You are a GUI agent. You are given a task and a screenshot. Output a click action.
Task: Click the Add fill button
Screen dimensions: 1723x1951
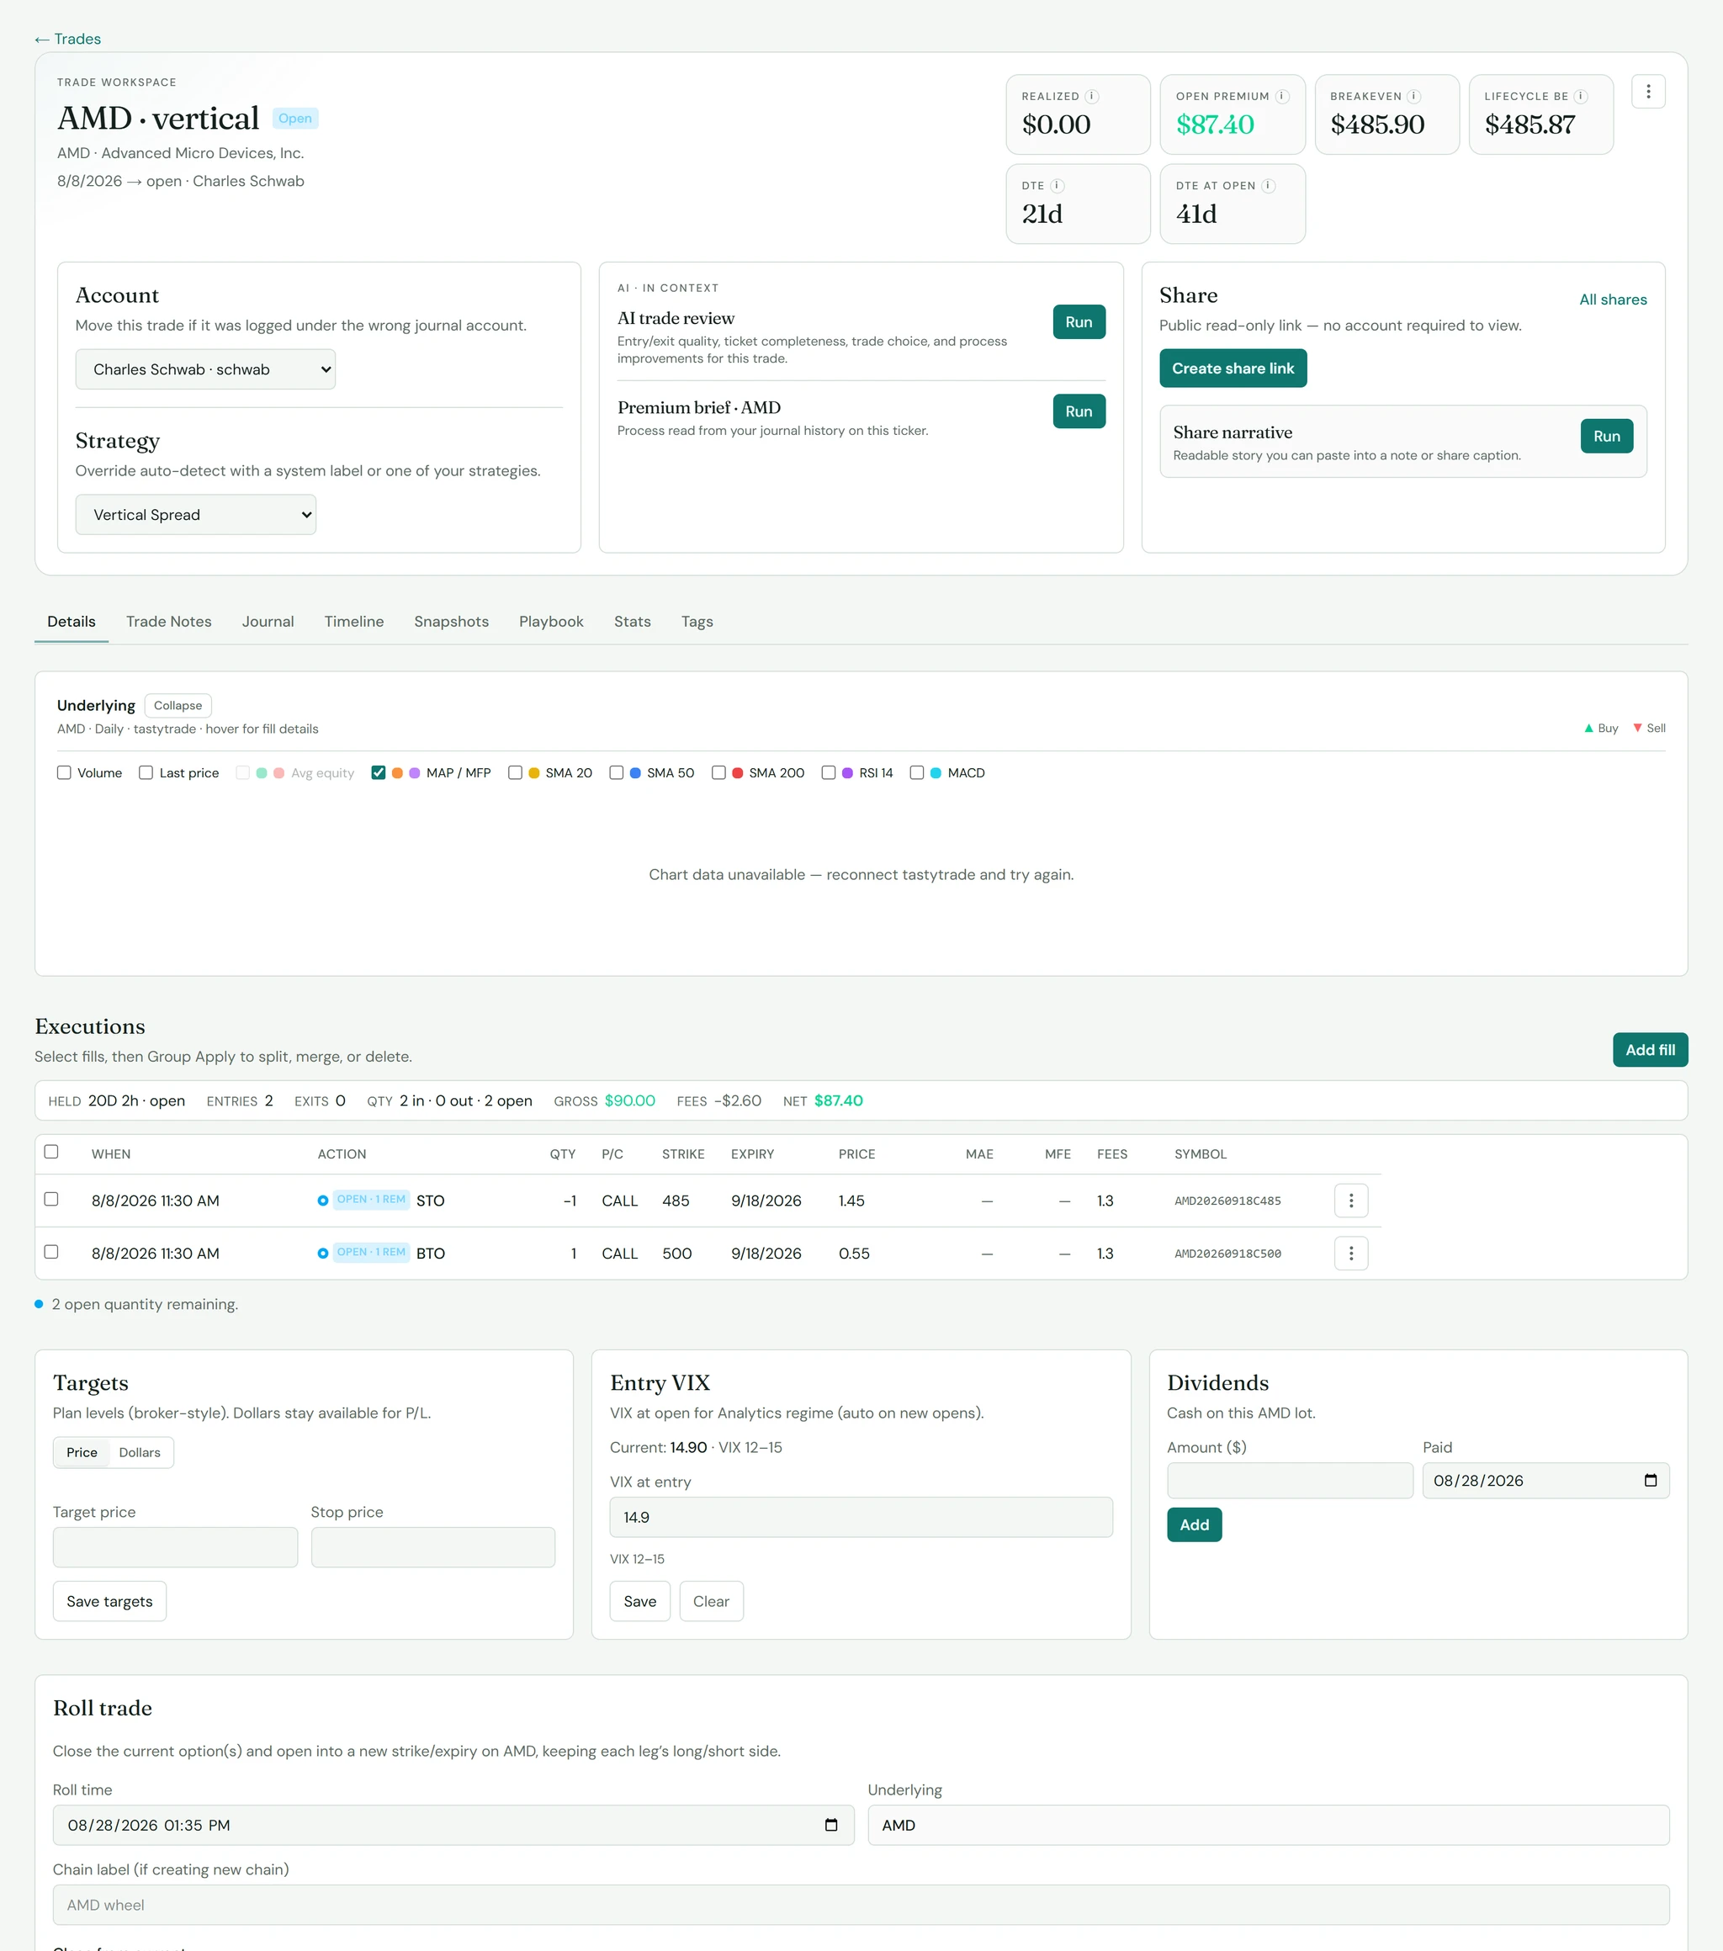pos(1650,1050)
